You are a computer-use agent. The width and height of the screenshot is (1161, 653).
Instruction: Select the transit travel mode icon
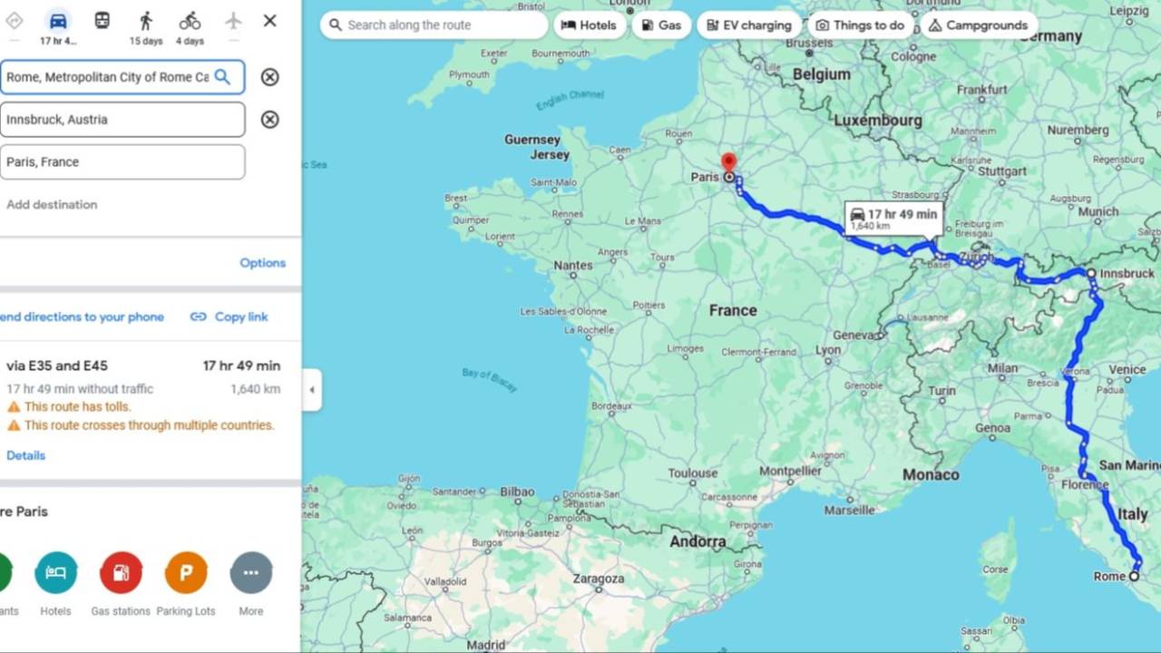click(x=102, y=21)
